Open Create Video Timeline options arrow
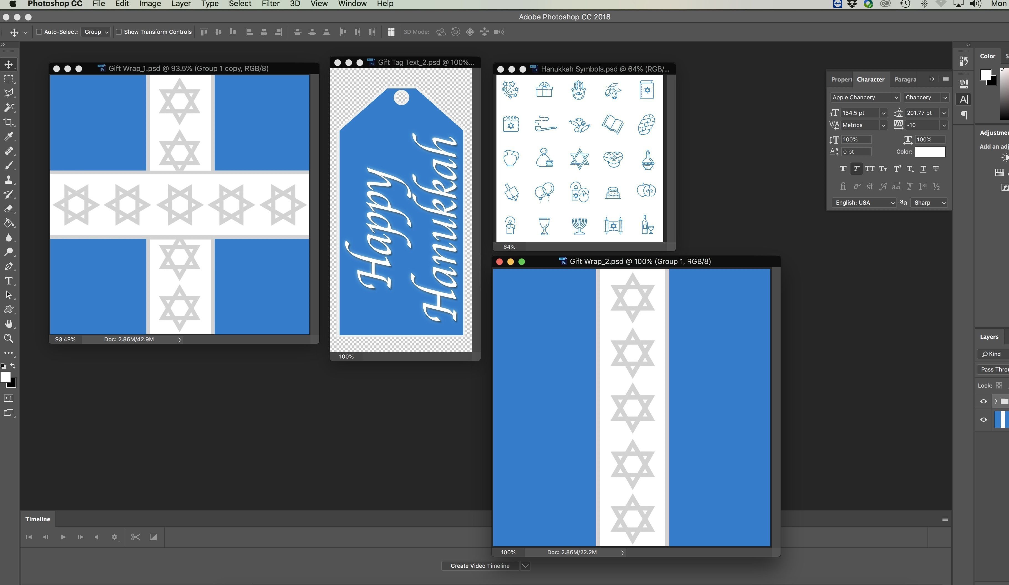 (525, 566)
